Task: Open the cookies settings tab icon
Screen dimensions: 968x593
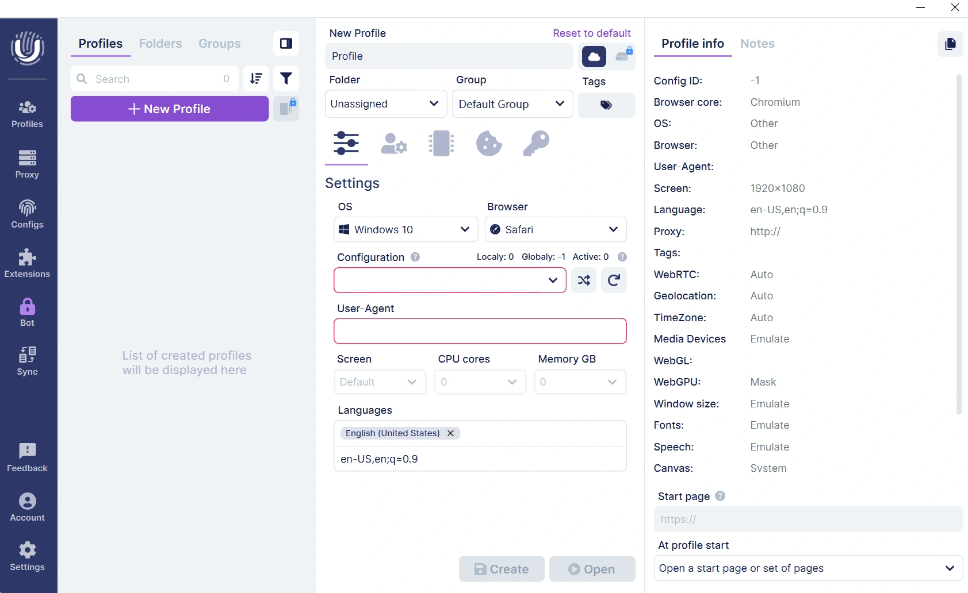Action: point(489,144)
